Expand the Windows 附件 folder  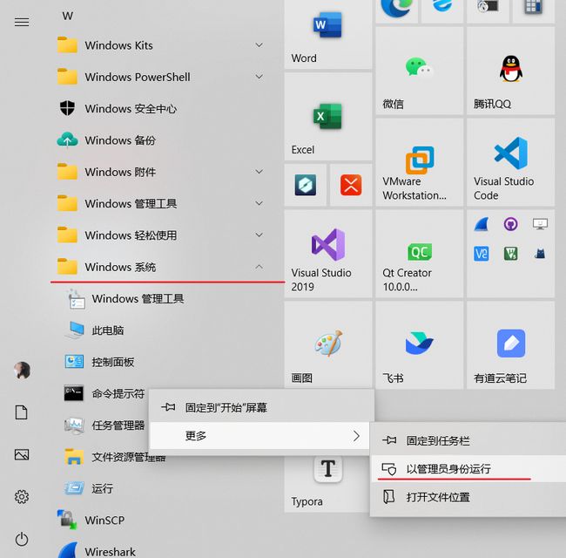click(160, 172)
